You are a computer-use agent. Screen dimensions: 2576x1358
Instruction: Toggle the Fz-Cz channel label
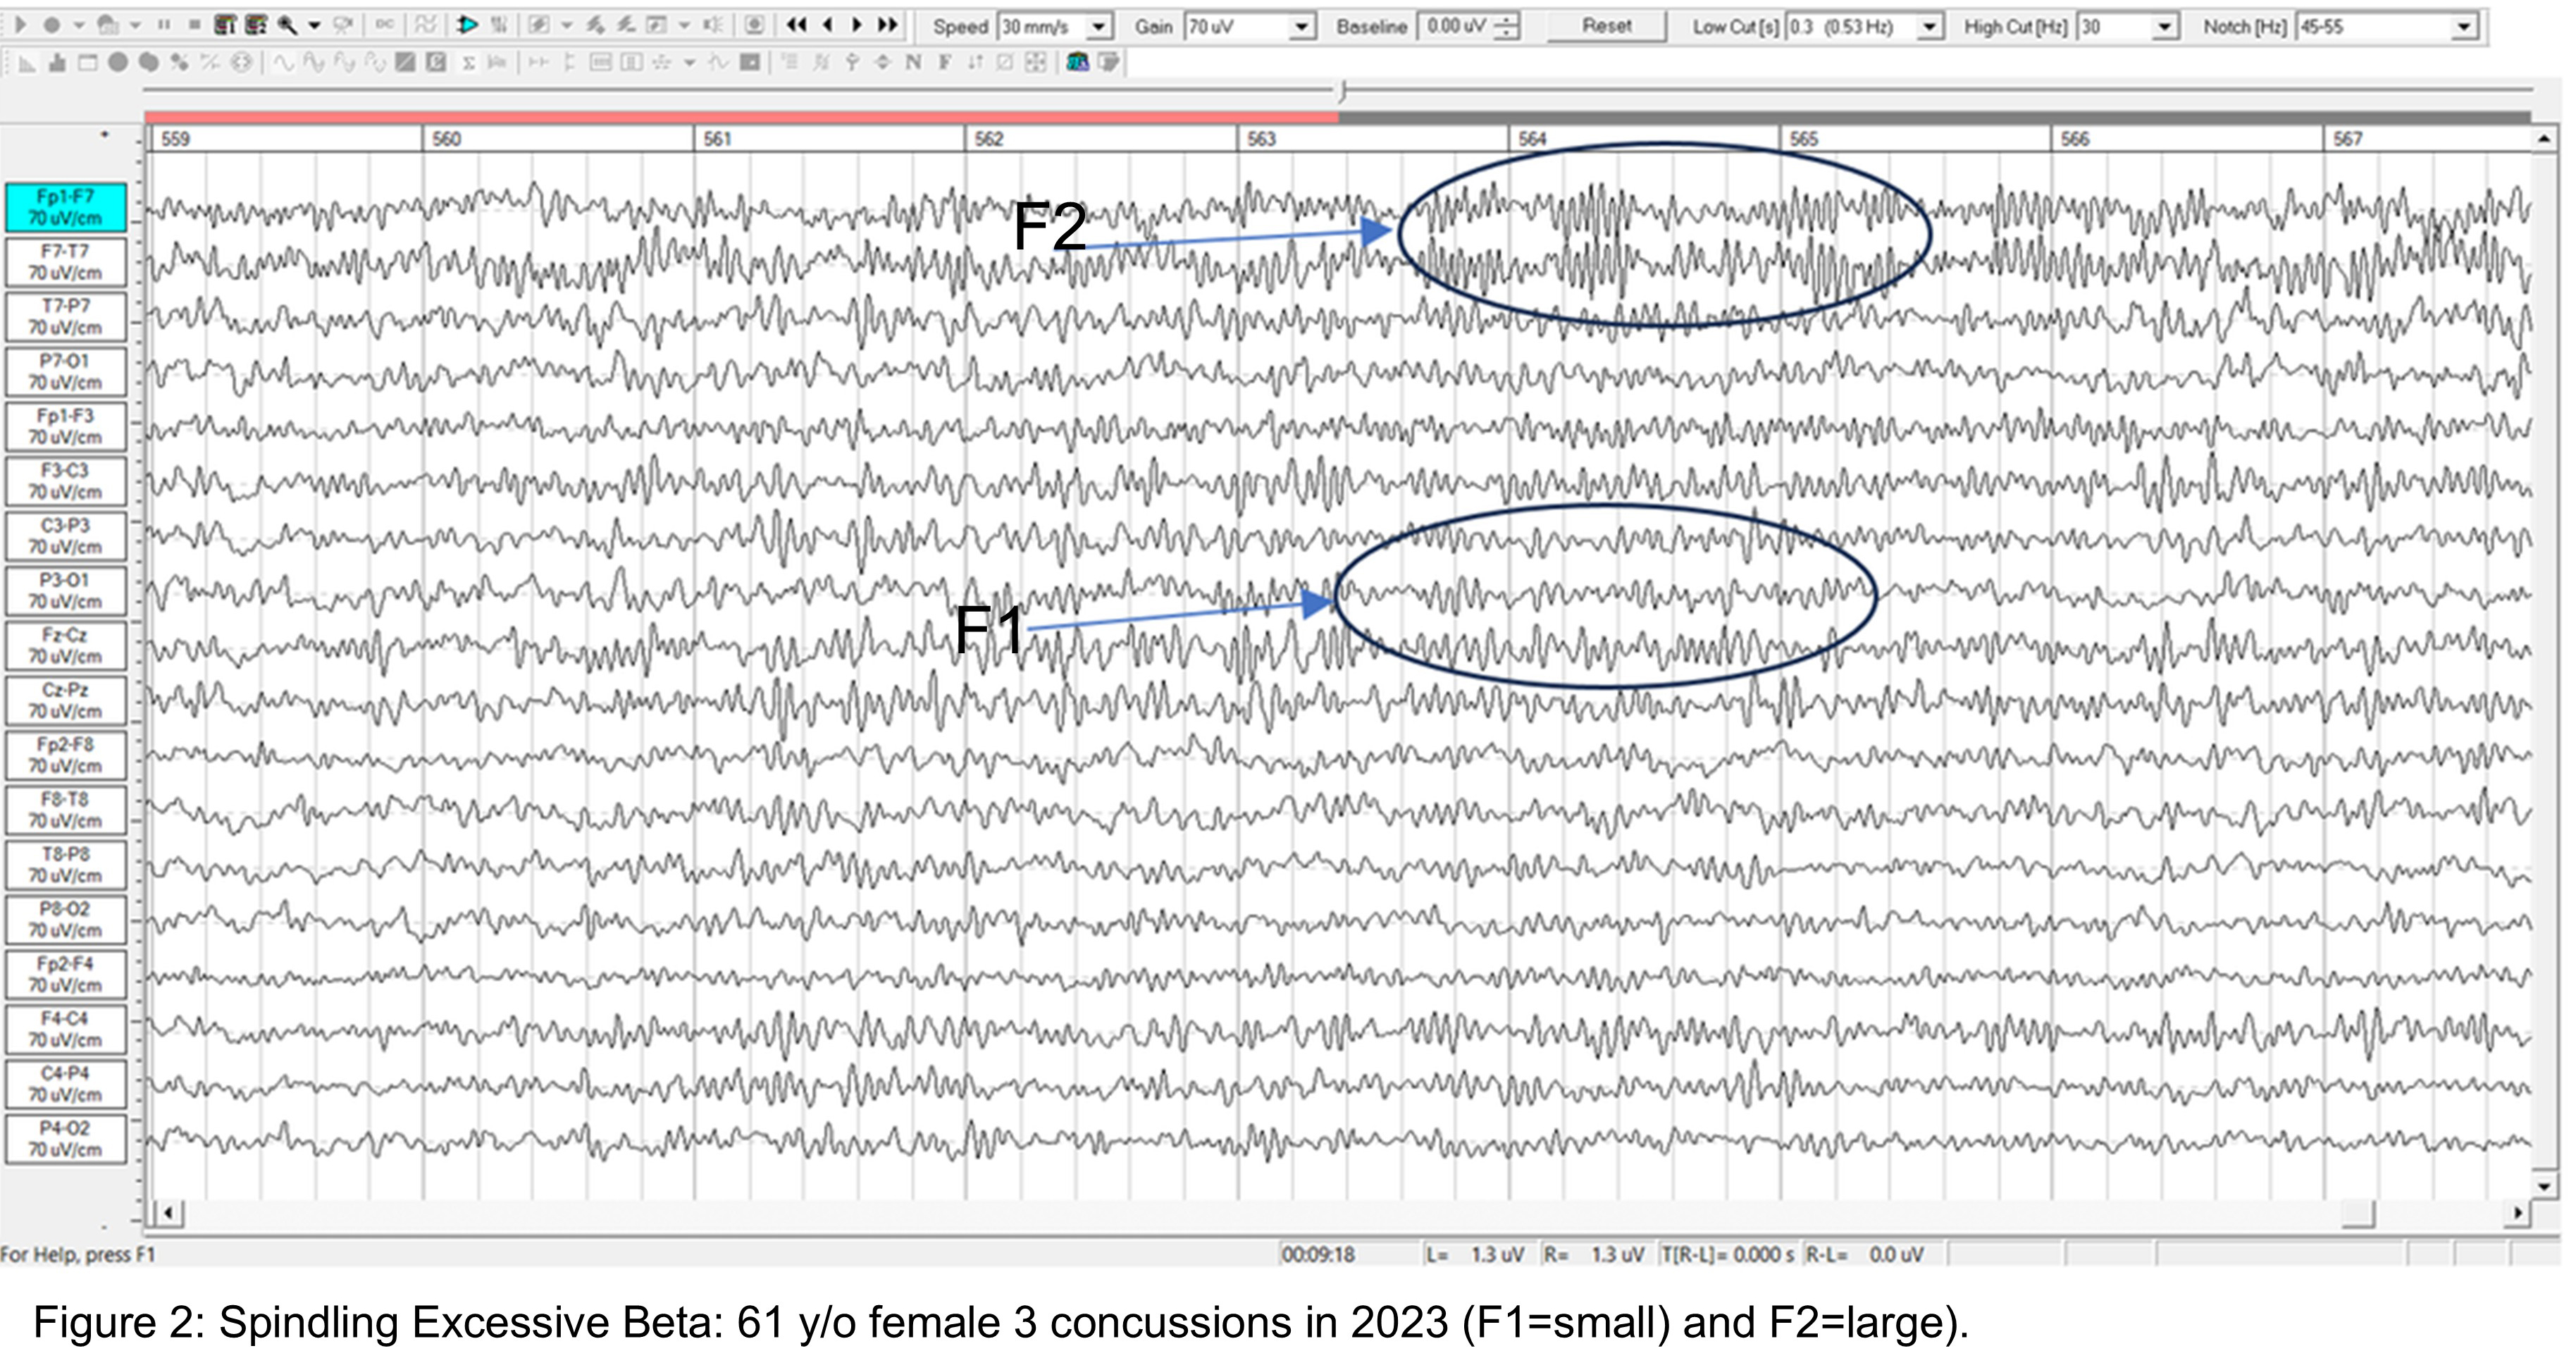click(x=65, y=646)
